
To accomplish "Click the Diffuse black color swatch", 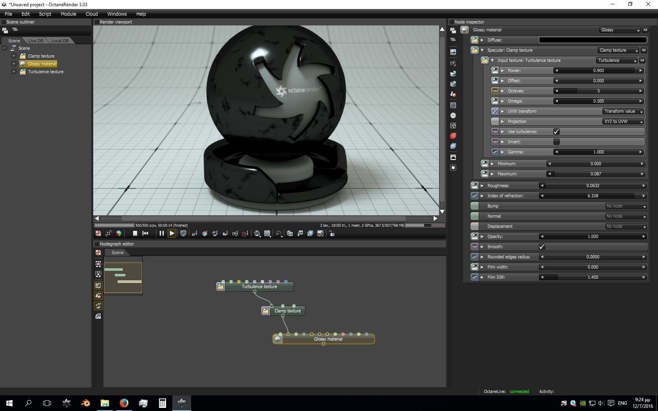I will tap(593, 40).
